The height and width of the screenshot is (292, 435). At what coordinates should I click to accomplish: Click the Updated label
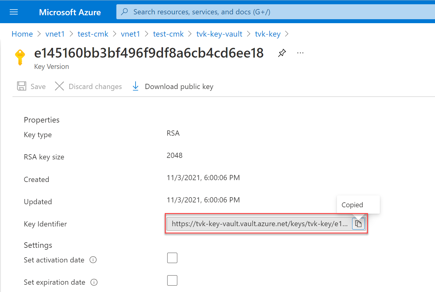click(x=38, y=202)
